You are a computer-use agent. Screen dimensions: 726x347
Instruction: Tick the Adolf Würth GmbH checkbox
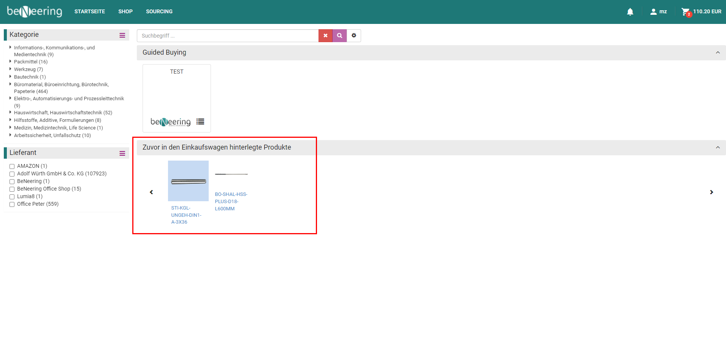pyautogui.click(x=12, y=174)
